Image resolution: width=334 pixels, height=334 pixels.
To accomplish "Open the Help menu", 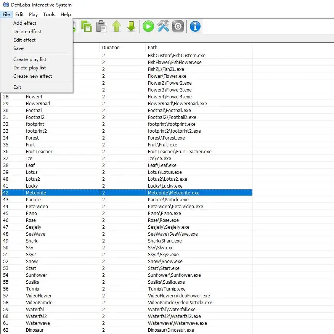I will [x=66, y=14].
